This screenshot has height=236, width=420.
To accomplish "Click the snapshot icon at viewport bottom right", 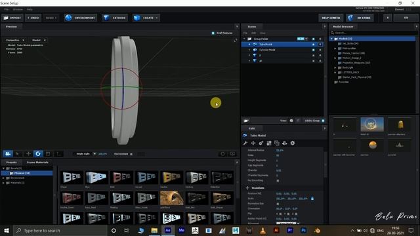I will (x=222, y=154).
